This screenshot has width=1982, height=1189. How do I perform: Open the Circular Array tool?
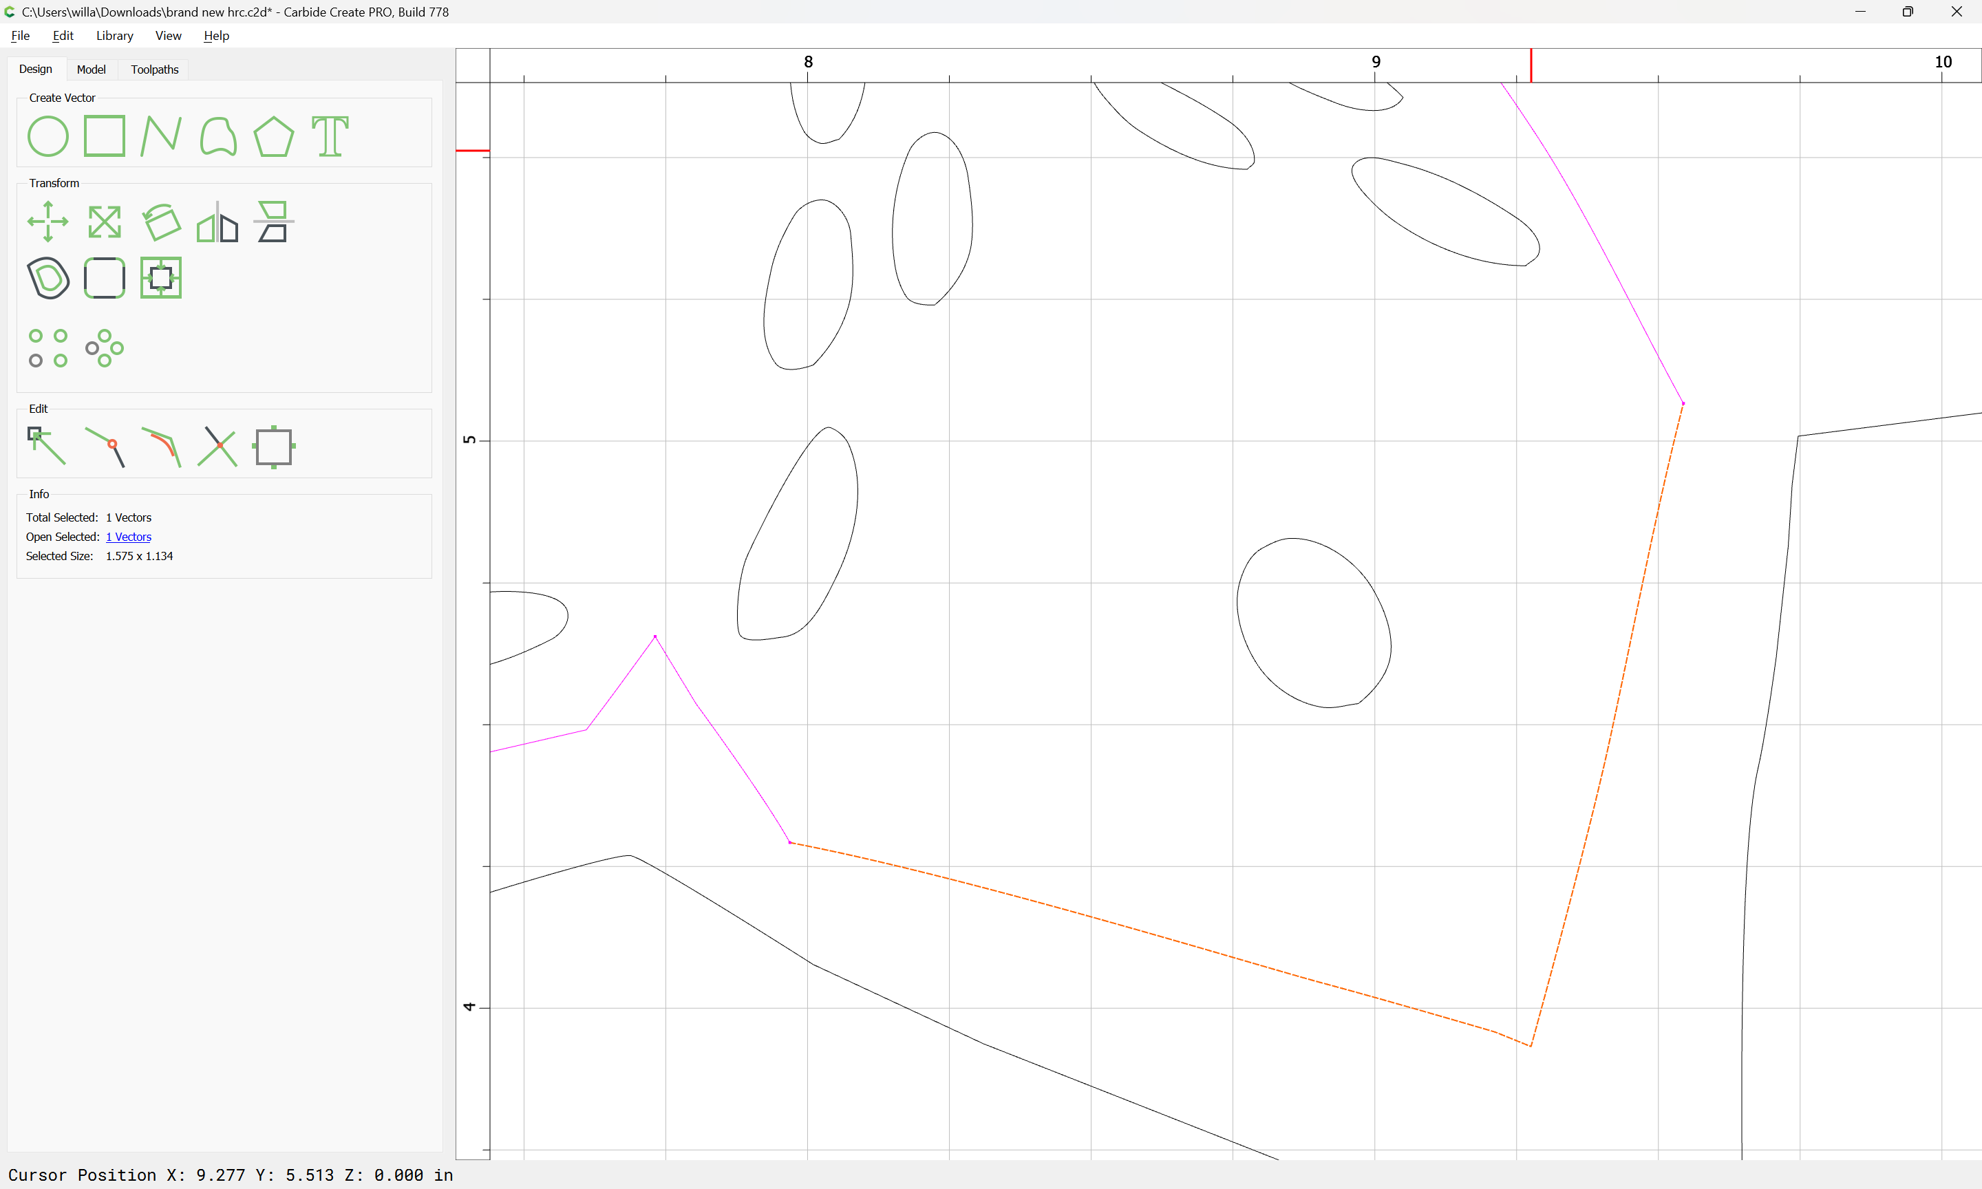(x=105, y=349)
